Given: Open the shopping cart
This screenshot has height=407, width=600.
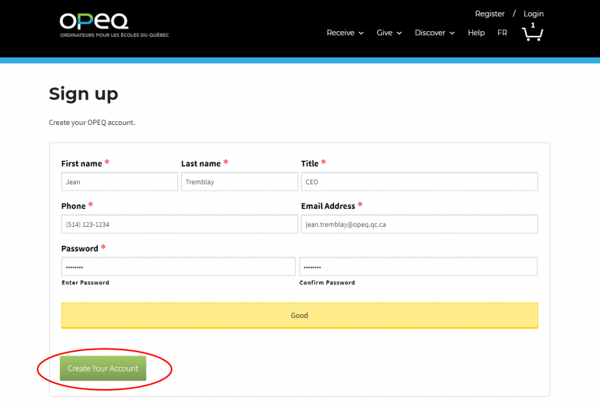Looking at the screenshot, I should [532, 35].
